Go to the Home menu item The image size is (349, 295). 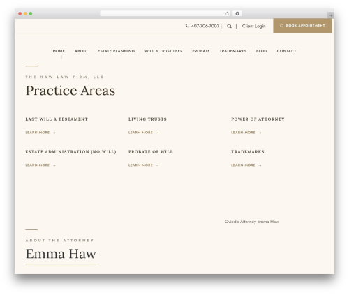click(59, 51)
